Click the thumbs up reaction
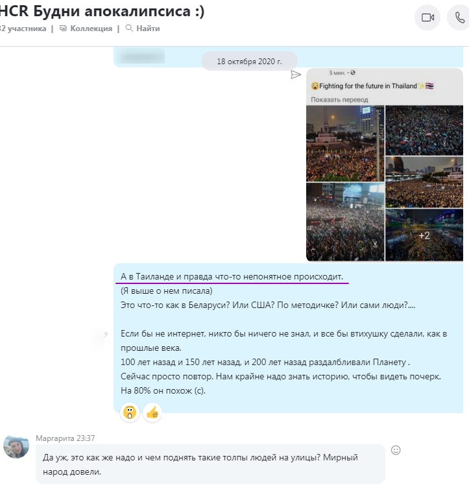This screenshot has height=487, width=469. (x=152, y=413)
